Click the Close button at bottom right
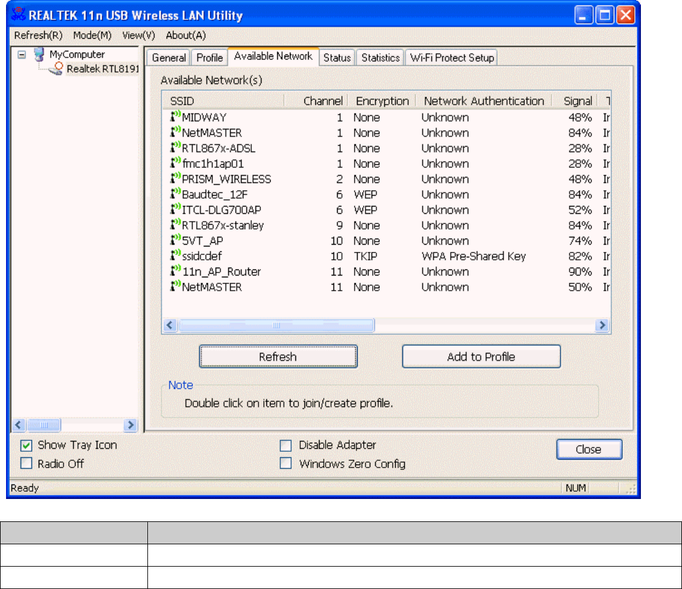 pyautogui.click(x=589, y=449)
